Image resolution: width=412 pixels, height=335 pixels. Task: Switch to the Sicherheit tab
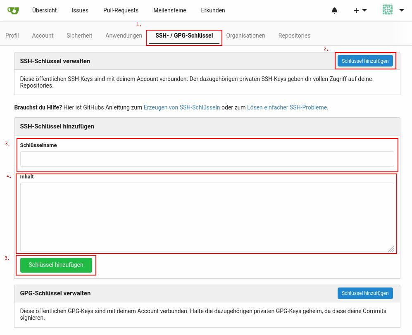click(x=79, y=36)
